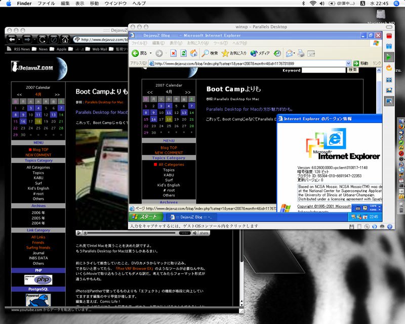Open the IE お気に入り(A) menu

pyautogui.click(x=197, y=43)
